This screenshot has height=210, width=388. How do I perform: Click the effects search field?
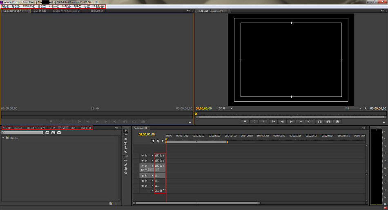pyautogui.click(x=22, y=133)
